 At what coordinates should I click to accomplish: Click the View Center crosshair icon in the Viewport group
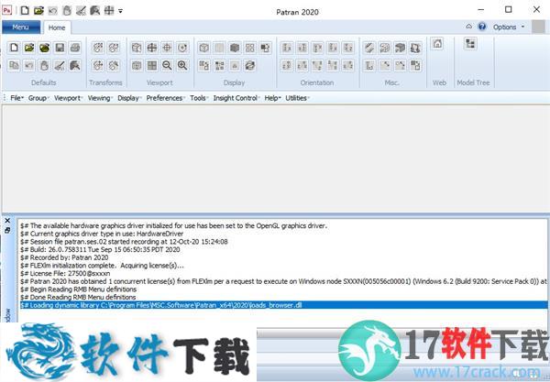tap(167, 48)
